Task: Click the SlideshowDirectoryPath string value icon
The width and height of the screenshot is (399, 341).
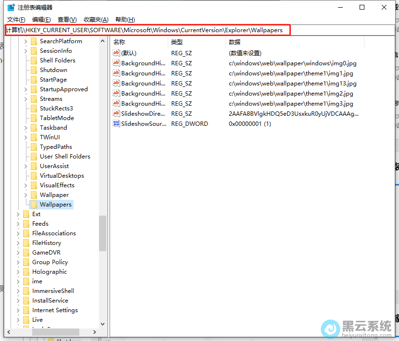Action: coord(116,114)
